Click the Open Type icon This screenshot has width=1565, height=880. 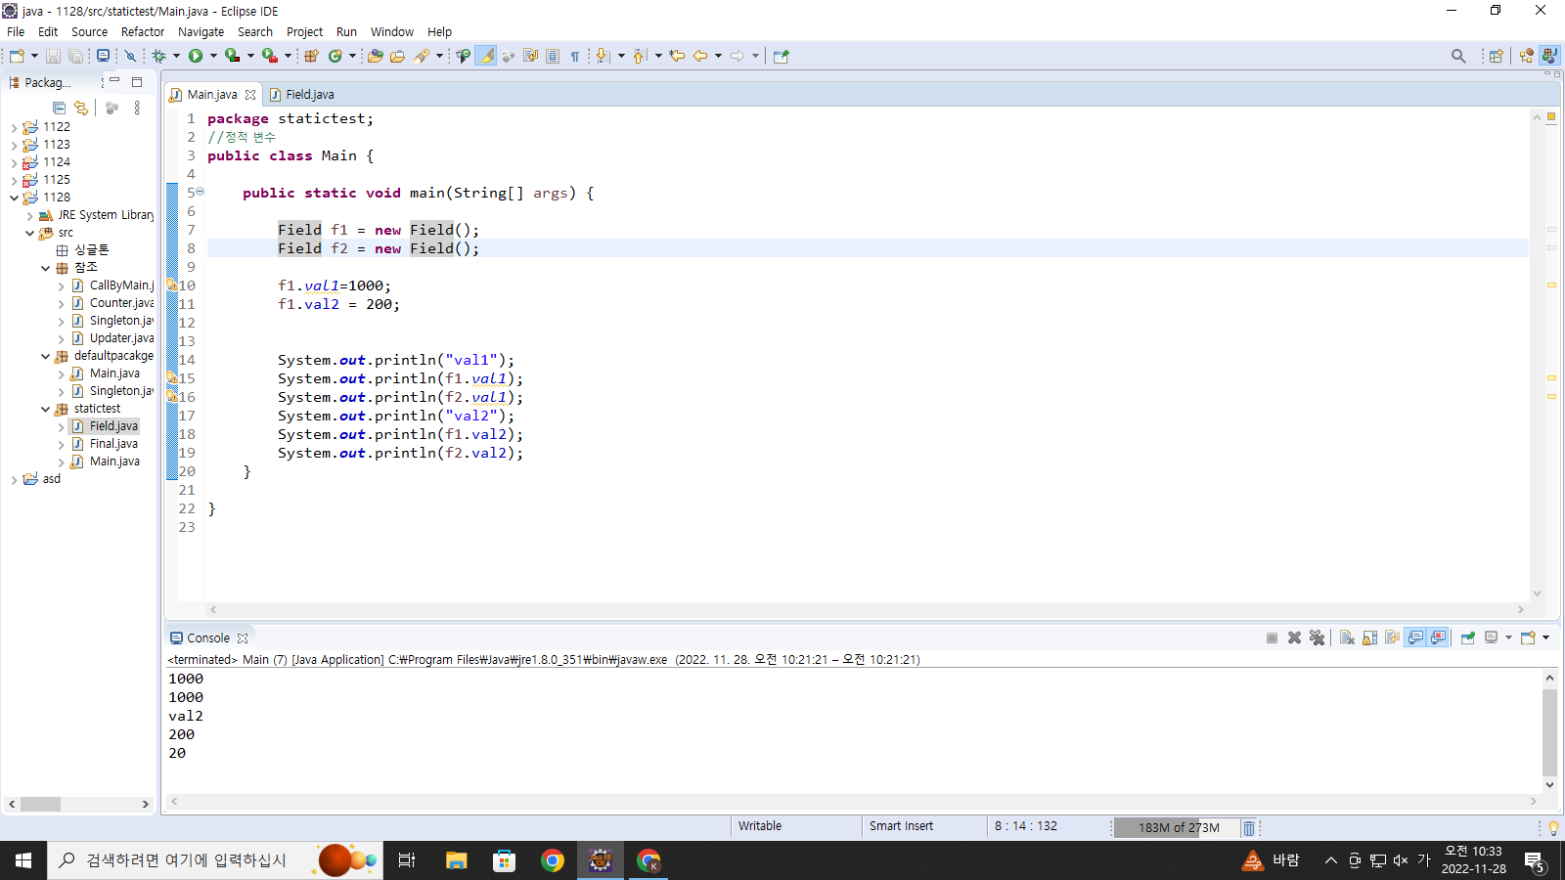pyautogui.click(x=375, y=56)
